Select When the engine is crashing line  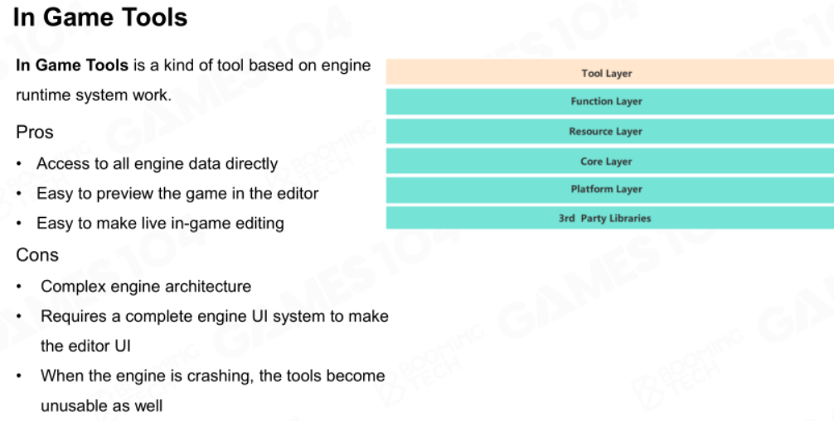click(x=213, y=375)
